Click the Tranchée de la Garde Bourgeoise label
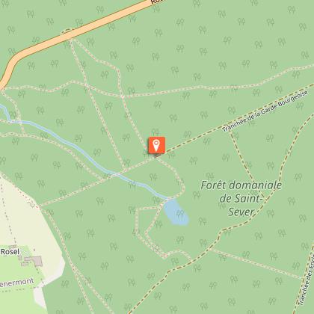Image resolution: width=314 pixels, height=314 pixels. tap(265, 111)
